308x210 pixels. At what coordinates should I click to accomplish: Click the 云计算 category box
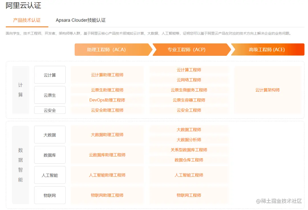coord(50,75)
